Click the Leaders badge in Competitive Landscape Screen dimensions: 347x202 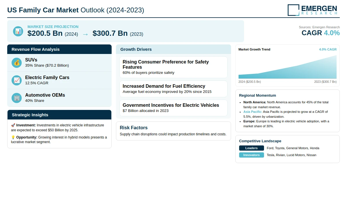(x=251, y=148)
